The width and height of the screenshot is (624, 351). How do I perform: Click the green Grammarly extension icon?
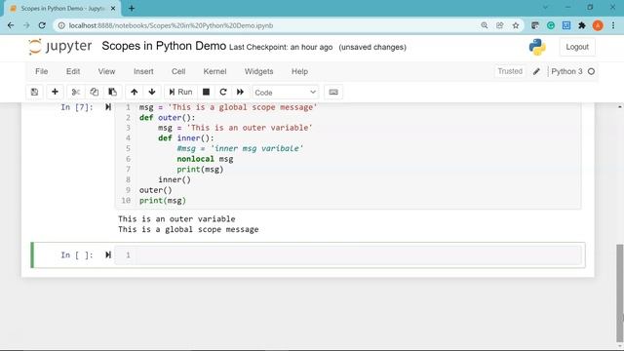tap(551, 25)
